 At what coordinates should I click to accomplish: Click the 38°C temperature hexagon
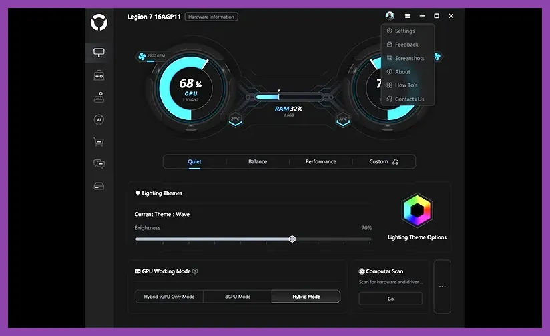[x=343, y=120]
